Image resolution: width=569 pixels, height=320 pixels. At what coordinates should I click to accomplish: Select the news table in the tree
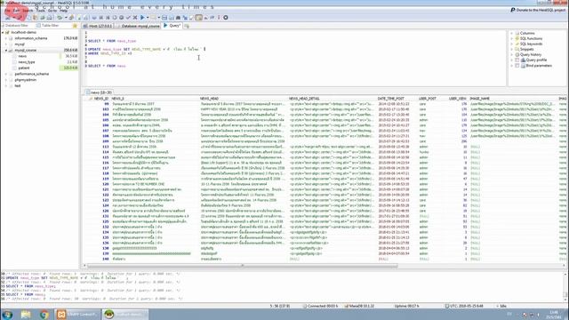[x=22, y=56]
